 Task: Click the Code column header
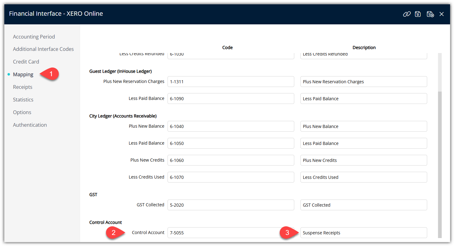[x=228, y=47]
